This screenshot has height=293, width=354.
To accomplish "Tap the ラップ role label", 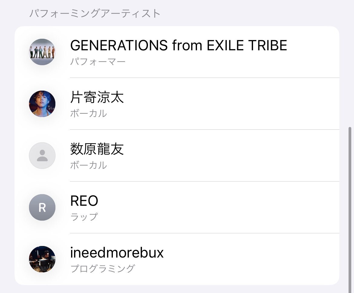I will (x=84, y=217).
